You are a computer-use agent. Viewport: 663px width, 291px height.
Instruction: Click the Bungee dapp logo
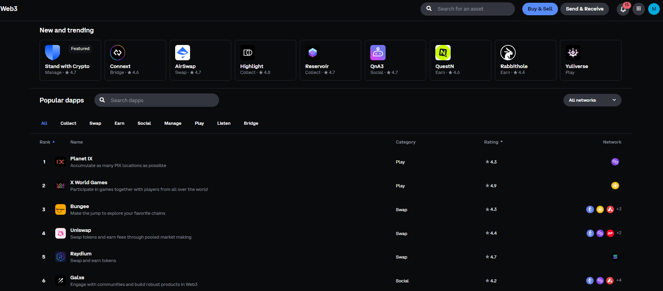point(60,210)
